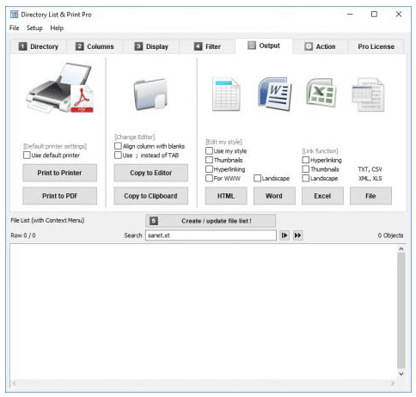Screen dimensions: 416x397
Task: Click the file export documents icon
Action: (x=368, y=95)
